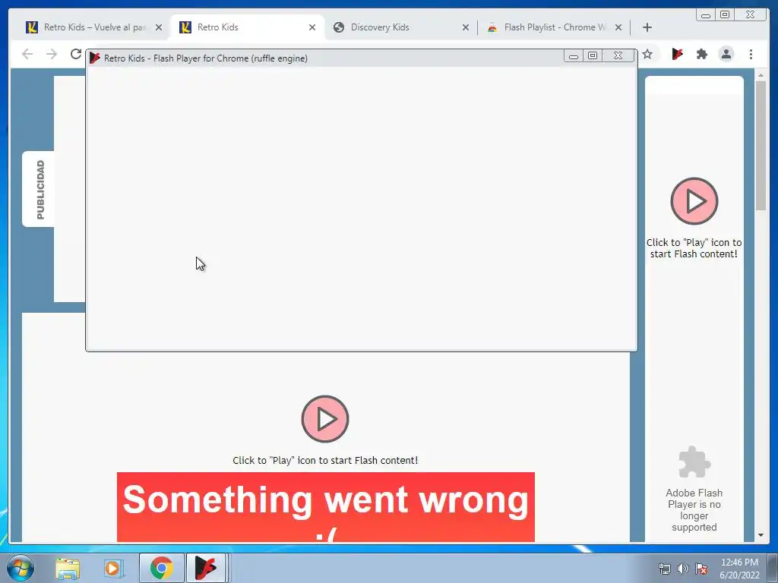The width and height of the screenshot is (778, 583).
Task: Maximize the Flash Player popup window
Action: click(x=593, y=56)
